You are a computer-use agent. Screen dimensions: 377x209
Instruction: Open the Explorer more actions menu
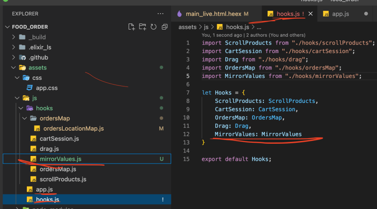coord(160,14)
